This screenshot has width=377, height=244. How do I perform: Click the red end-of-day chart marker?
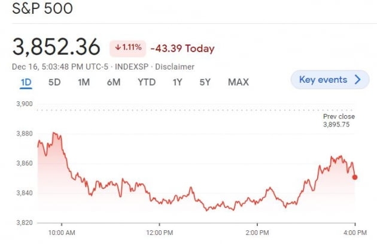tap(355, 177)
